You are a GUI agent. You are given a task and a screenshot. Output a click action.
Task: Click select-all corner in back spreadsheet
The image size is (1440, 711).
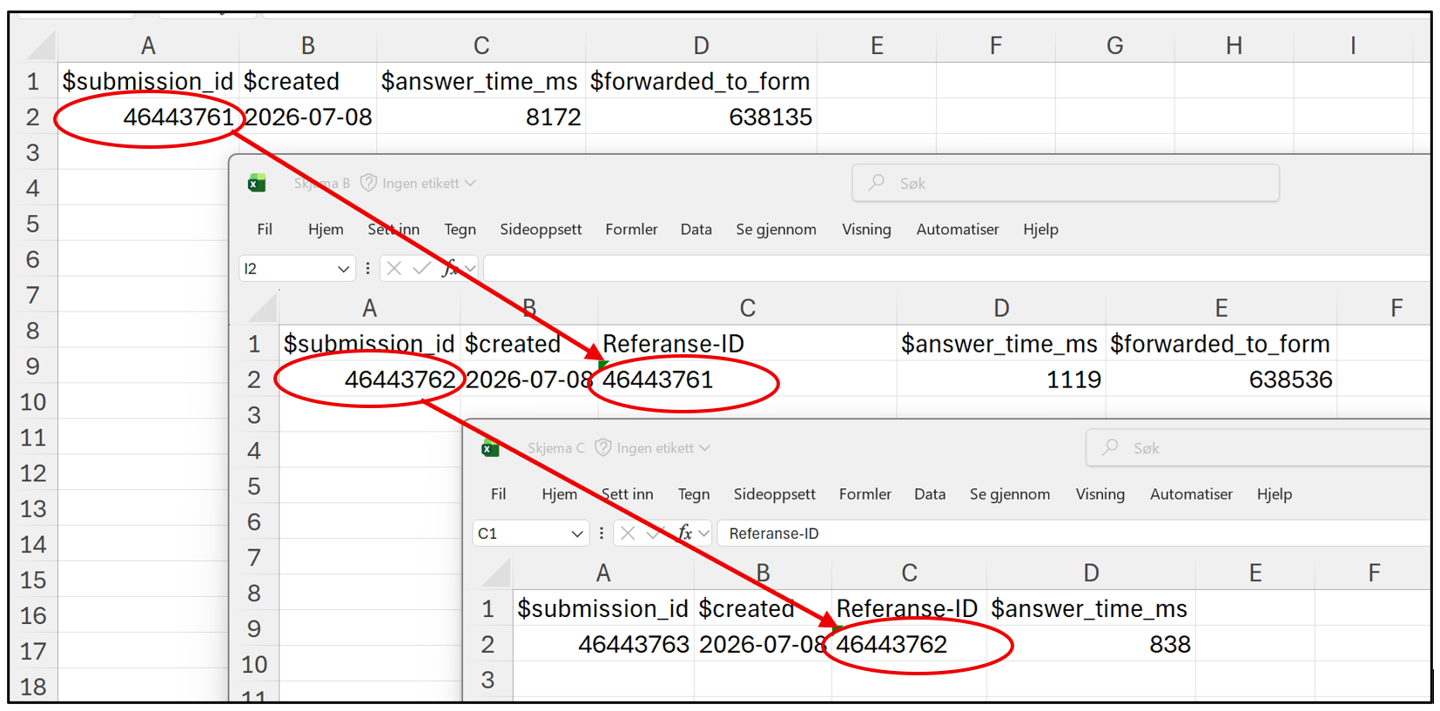coord(41,44)
